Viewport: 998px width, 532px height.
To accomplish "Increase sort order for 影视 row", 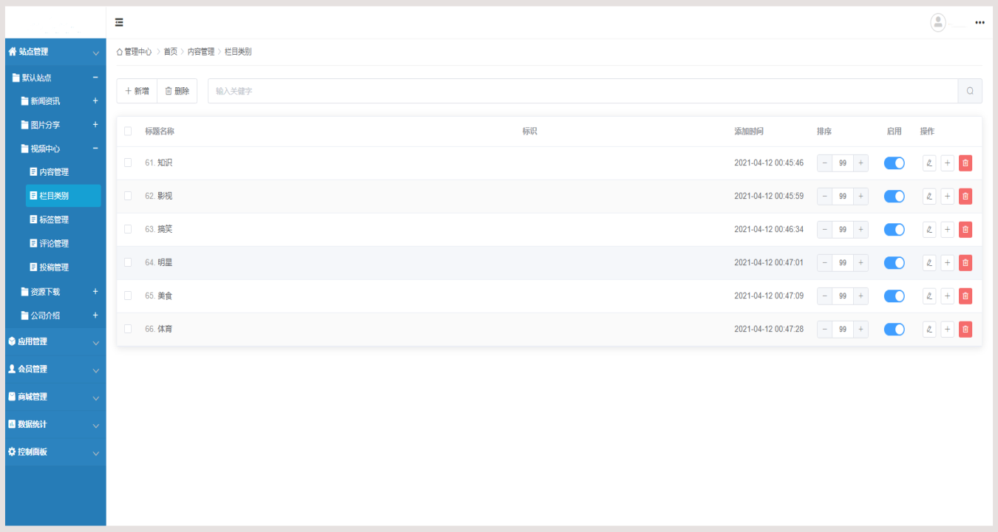I will tap(860, 197).
